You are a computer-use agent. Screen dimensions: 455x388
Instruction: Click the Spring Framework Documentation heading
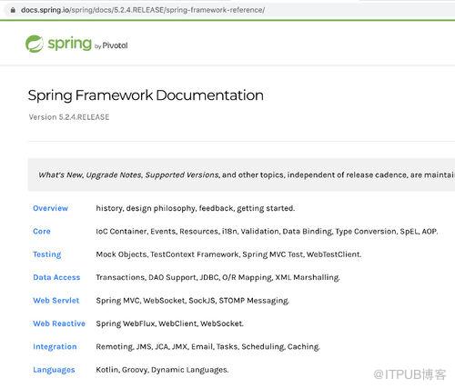(x=146, y=95)
